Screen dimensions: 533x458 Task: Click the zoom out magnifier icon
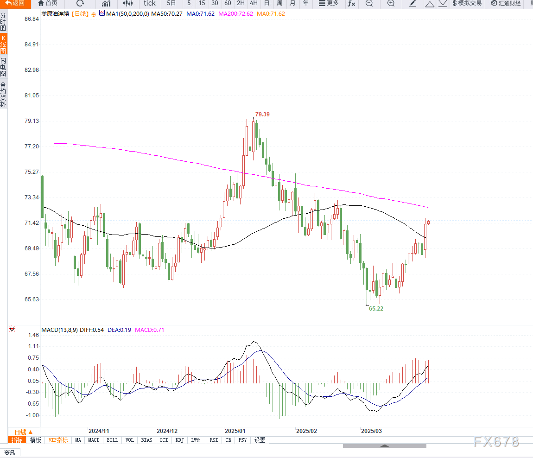pos(369,3)
